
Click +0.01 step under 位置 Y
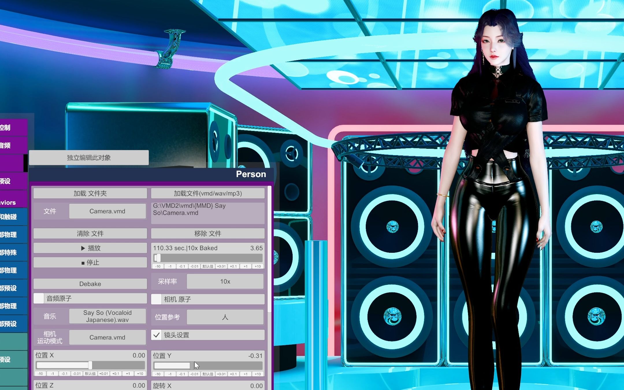(x=221, y=374)
